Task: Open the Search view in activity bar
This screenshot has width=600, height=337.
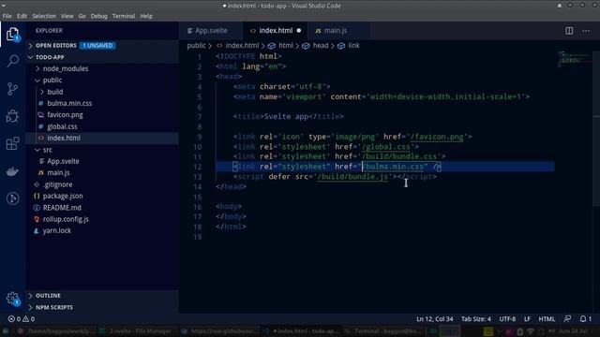Action: click(12, 61)
